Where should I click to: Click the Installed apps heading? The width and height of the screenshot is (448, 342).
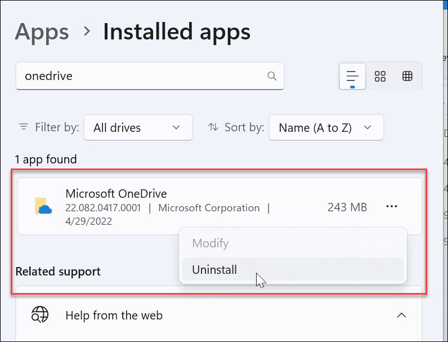tap(177, 32)
